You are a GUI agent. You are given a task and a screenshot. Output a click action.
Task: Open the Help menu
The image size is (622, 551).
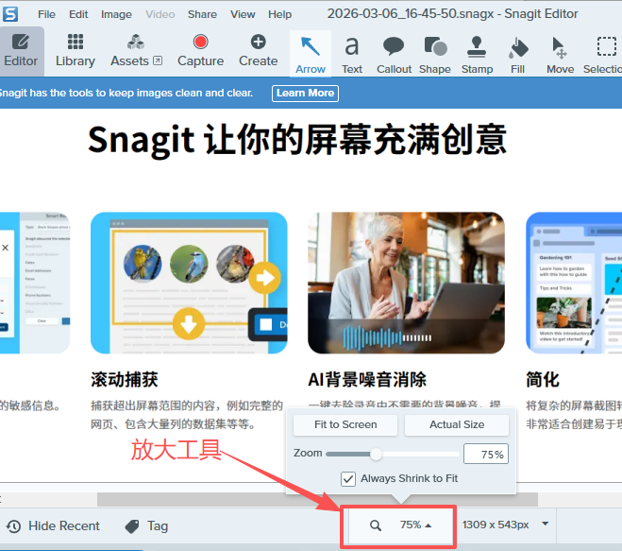(x=279, y=14)
